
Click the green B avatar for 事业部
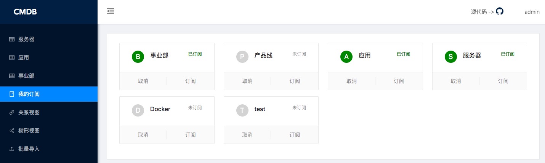[x=138, y=57]
